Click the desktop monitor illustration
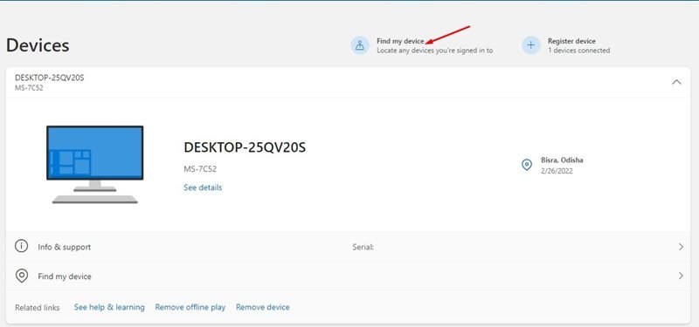 click(x=95, y=165)
